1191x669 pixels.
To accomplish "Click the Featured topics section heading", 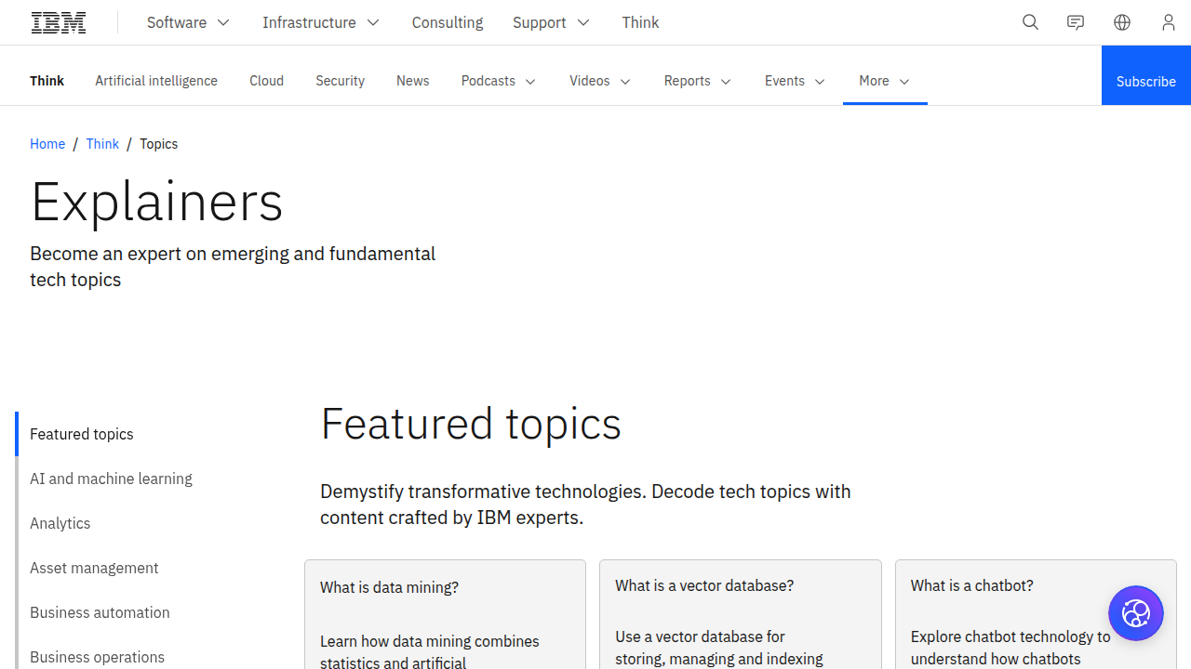I will 471,424.
